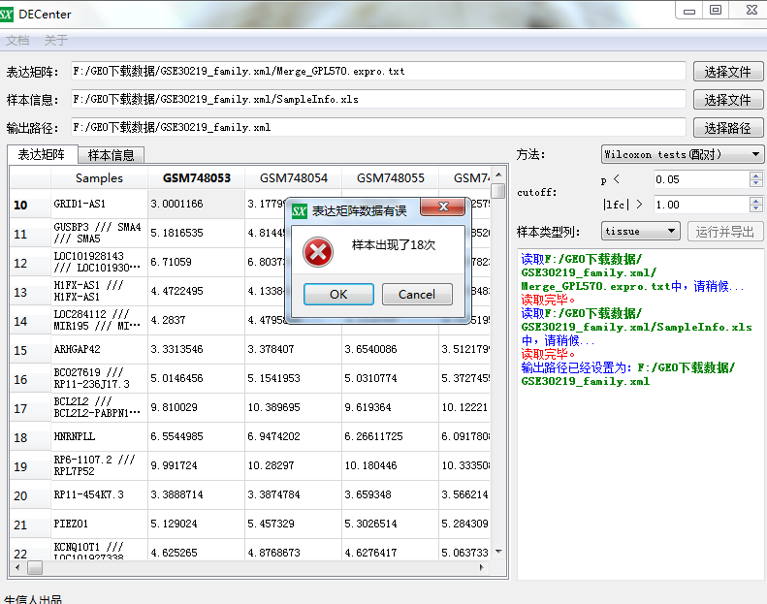This screenshot has width=767, height=604.
Task: Select the 表达矩阵 tab
Action: pyautogui.click(x=42, y=154)
